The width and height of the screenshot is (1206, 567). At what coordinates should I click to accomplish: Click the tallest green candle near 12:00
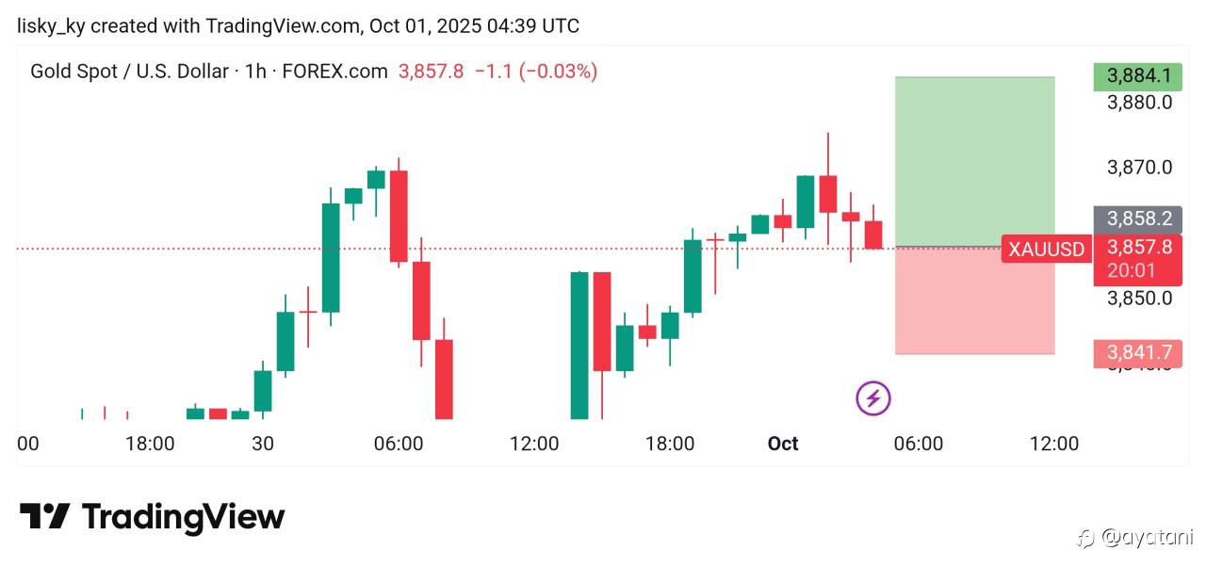[579, 345]
